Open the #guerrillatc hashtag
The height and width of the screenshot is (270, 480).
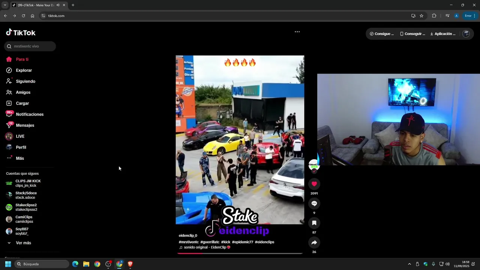[x=210, y=242]
